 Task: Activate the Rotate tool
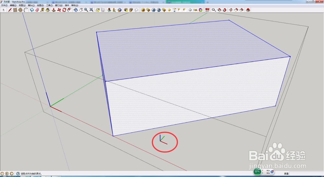(x=64, y=10)
